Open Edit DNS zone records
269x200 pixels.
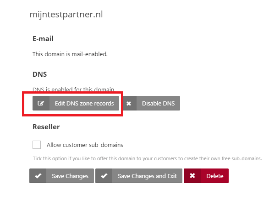click(76, 103)
